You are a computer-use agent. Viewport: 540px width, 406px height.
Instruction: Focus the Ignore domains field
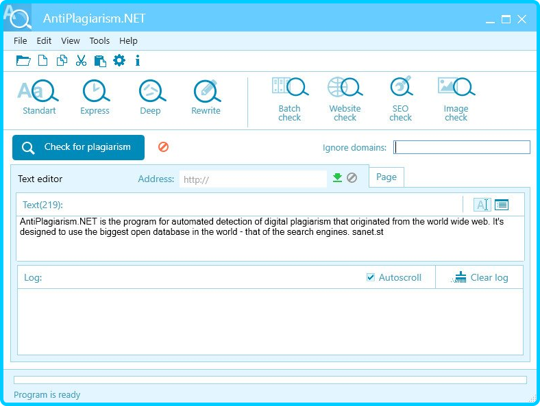click(462, 147)
